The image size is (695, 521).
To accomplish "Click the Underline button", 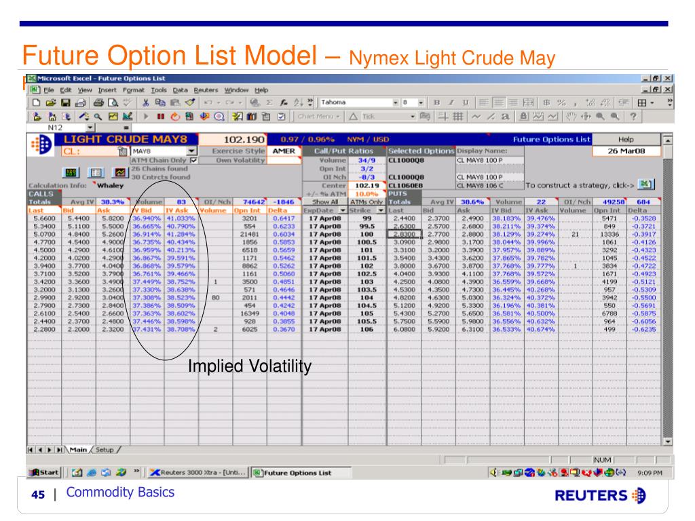I will [466, 103].
